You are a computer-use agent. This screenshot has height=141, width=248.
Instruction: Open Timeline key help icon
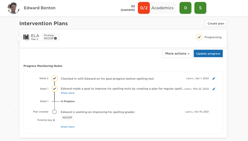point(54,120)
